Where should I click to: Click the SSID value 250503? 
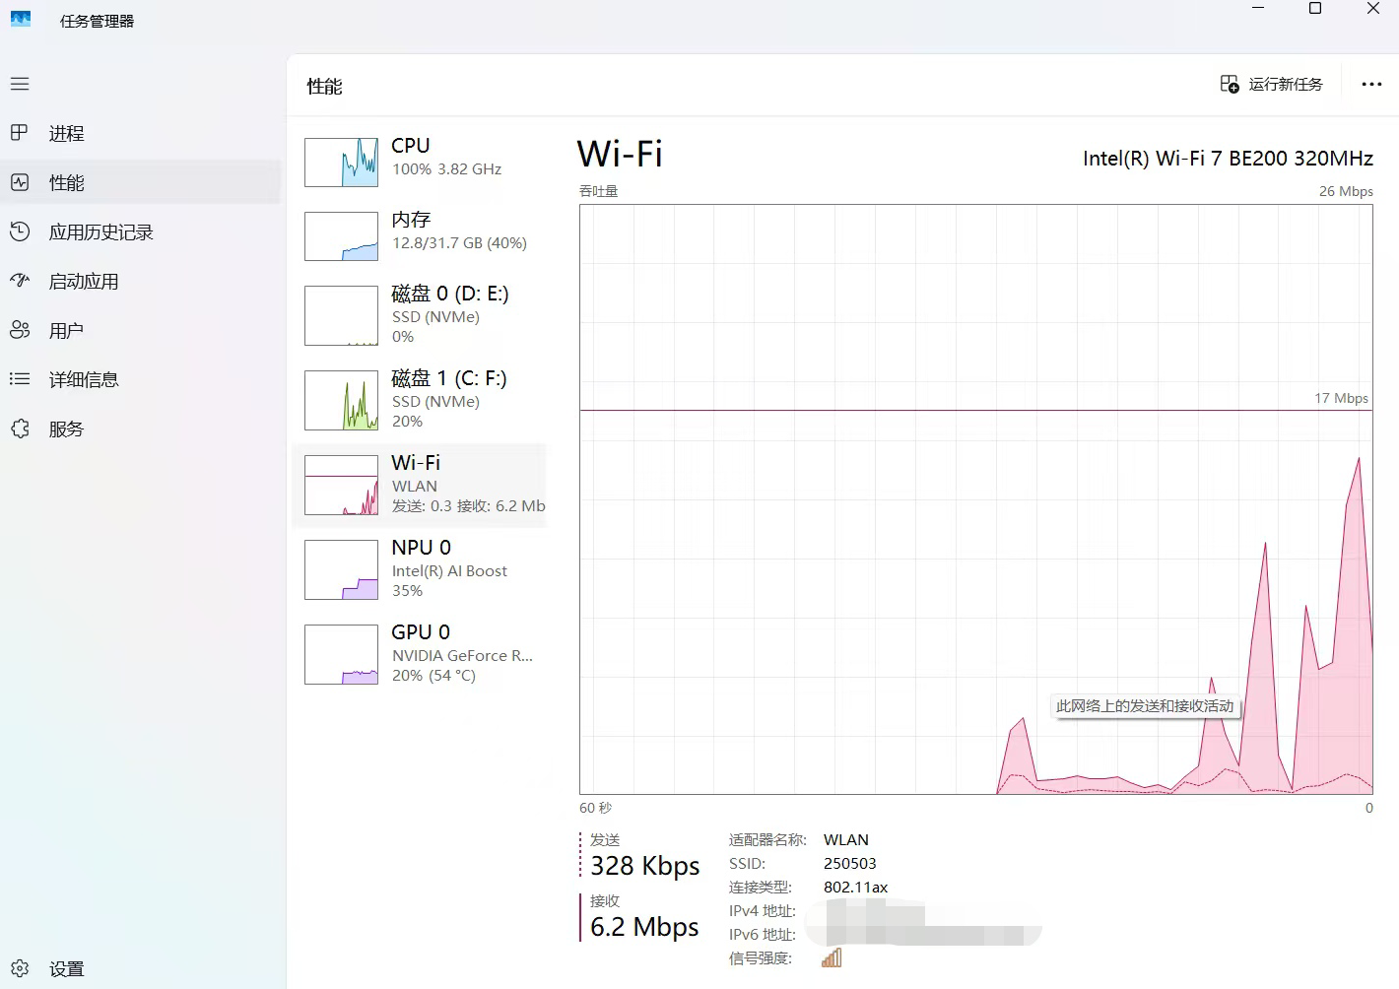[x=850, y=864]
